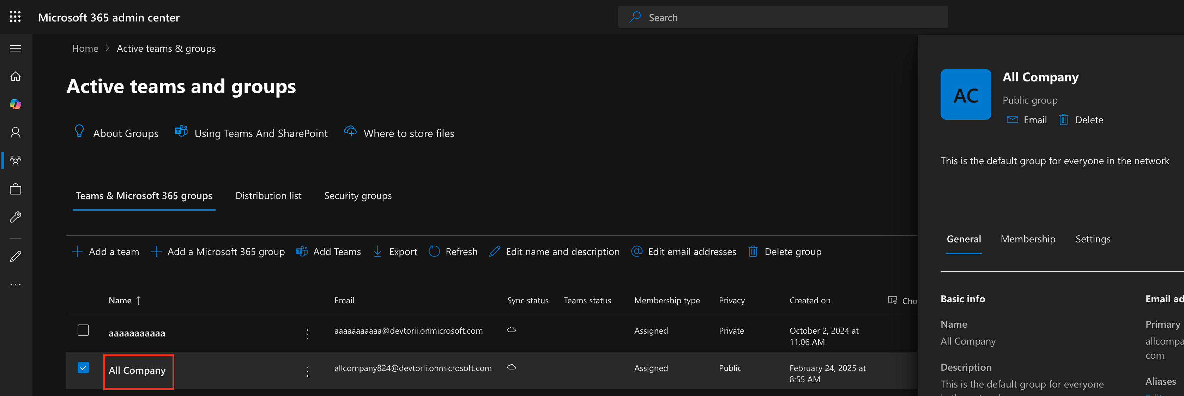Screen dimensions: 1184x396
Task: Click the allcompany824@devtorii.onmicrosoft.com email cell
Action: pos(413,368)
